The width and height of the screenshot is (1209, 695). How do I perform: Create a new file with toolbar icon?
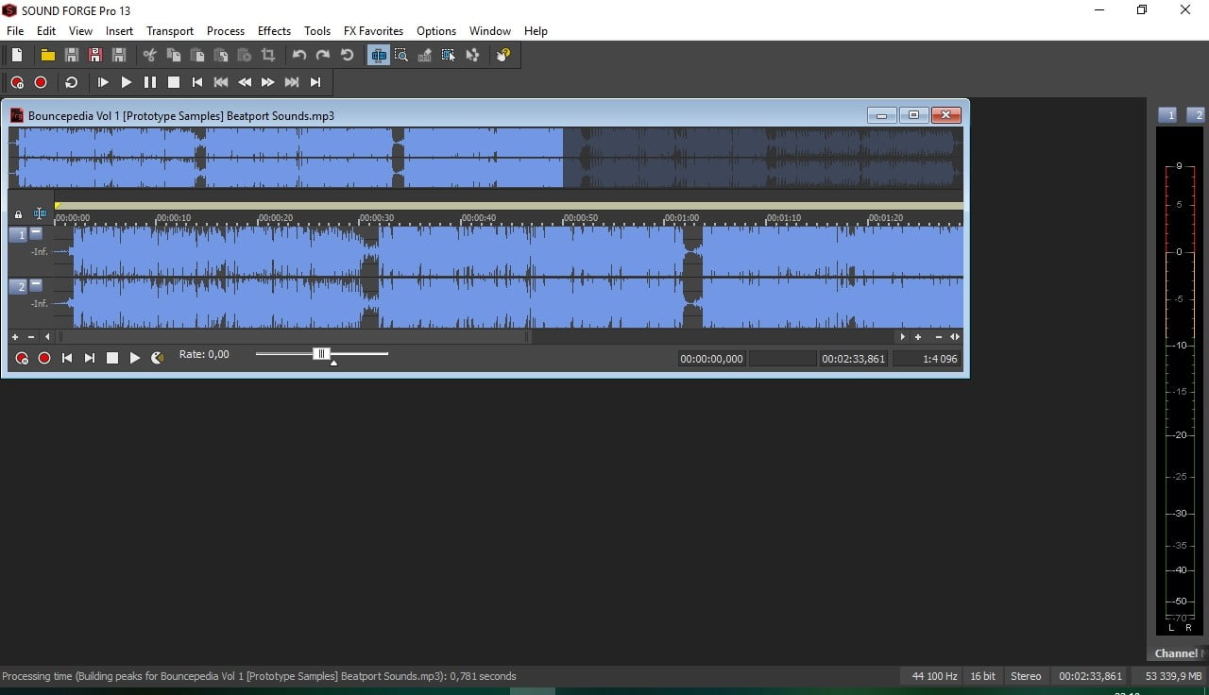pos(17,55)
